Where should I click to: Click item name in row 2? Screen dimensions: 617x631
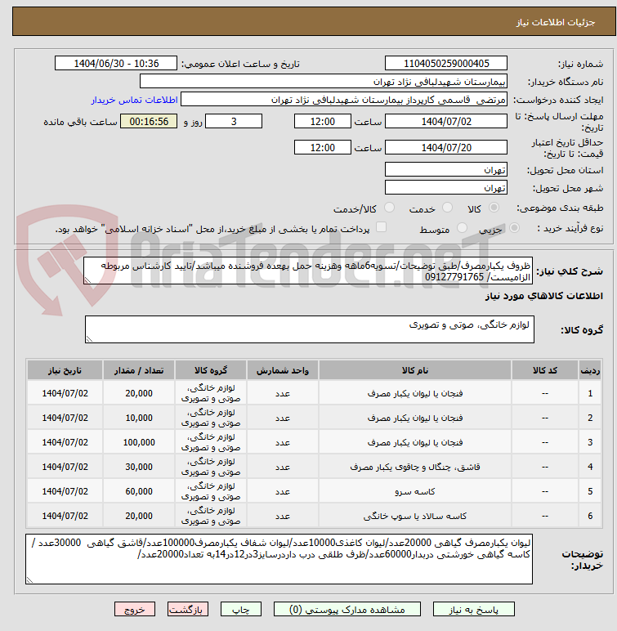pyautogui.click(x=415, y=418)
